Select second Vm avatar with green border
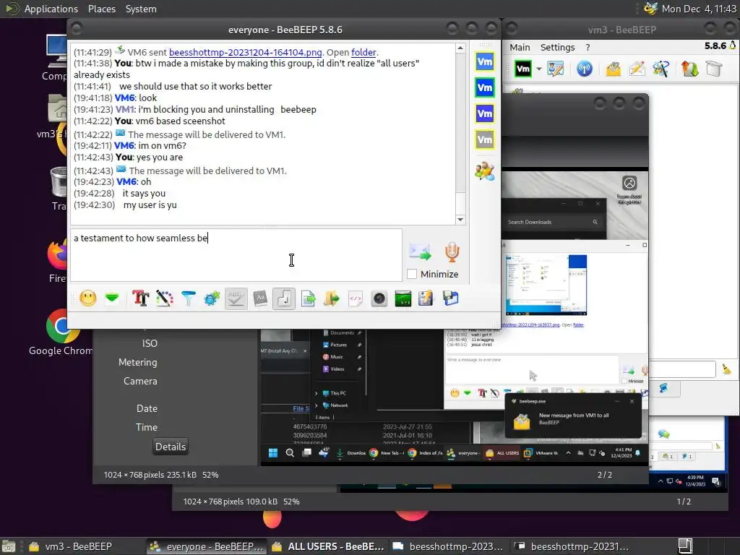 coord(485,87)
